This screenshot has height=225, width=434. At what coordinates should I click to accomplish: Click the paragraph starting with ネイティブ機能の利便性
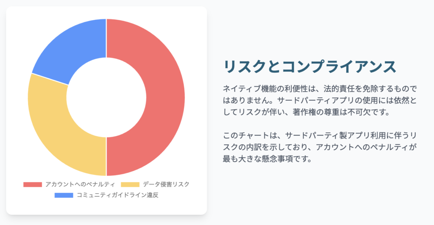[320, 101]
